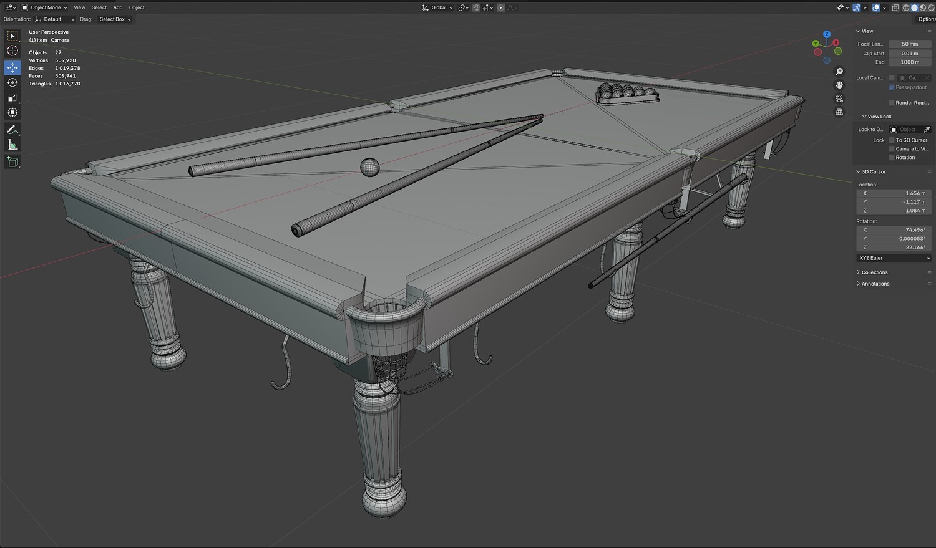The image size is (936, 548).
Task: Click the blue Z axis on the gizmo
Action: [827, 35]
